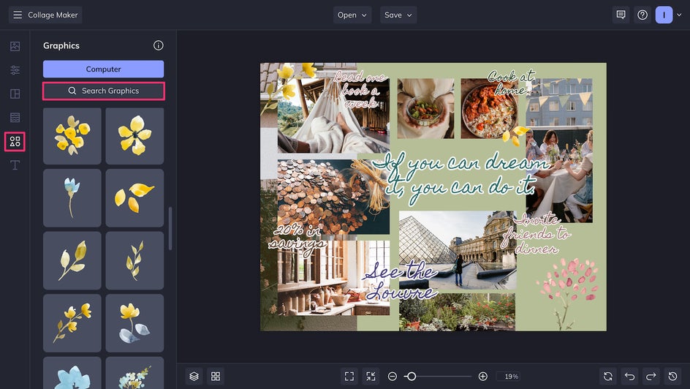Open the feedback comment icon
Viewport: 690px width, 389px height.
point(621,15)
